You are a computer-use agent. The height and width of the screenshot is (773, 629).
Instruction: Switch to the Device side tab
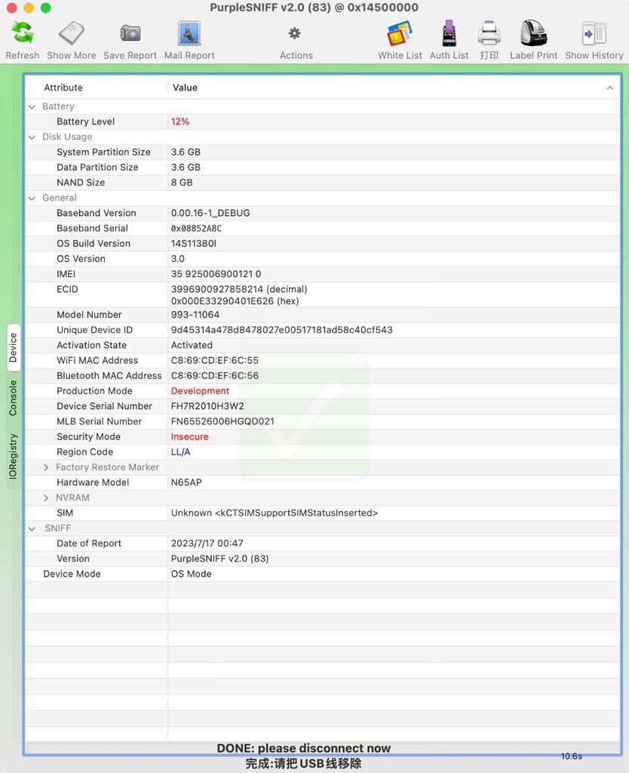tap(14, 347)
